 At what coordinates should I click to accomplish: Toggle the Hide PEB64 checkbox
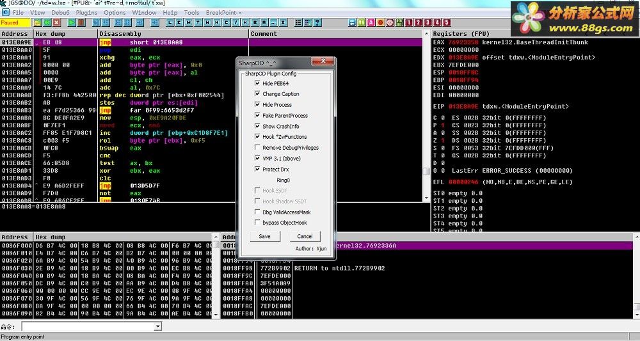tap(257, 83)
